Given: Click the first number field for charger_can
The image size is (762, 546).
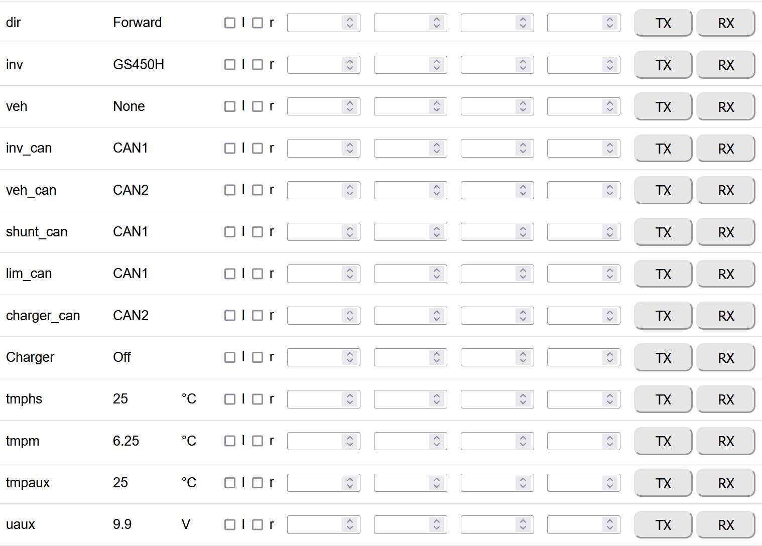Looking at the screenshot, I should (x=315, y=316).
